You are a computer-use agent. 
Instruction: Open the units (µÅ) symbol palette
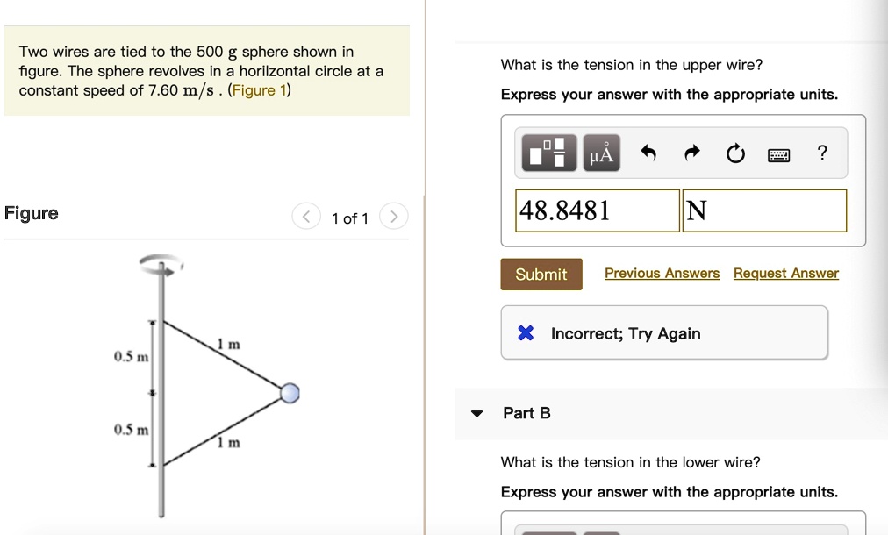pyautogui.click(x=602, y=152)
